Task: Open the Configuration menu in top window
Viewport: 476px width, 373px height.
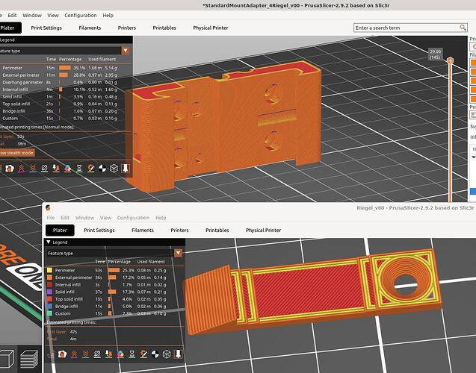Action: (81, 15)
